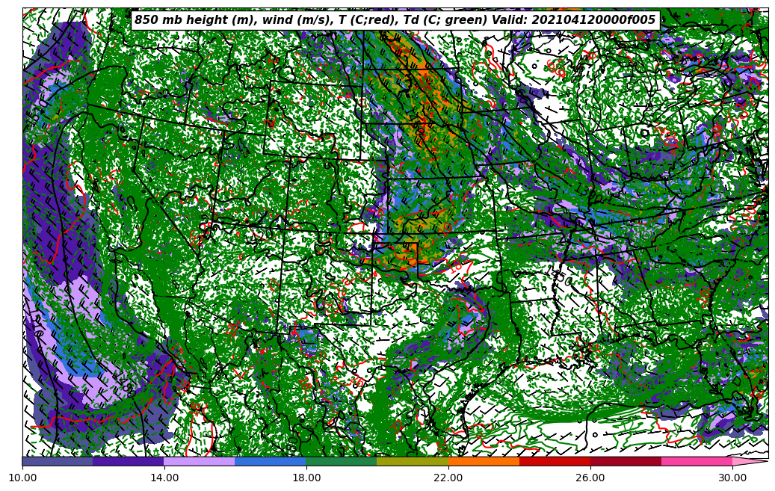Screen dimensions: 775x491
Task: Select the blue 16–18 colorbar segment
Action: [x=271, y=461]
